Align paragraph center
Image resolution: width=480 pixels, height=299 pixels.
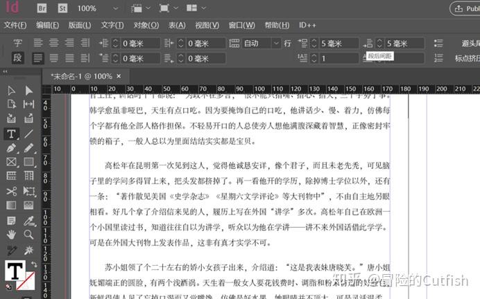click(x=54, y=43)
